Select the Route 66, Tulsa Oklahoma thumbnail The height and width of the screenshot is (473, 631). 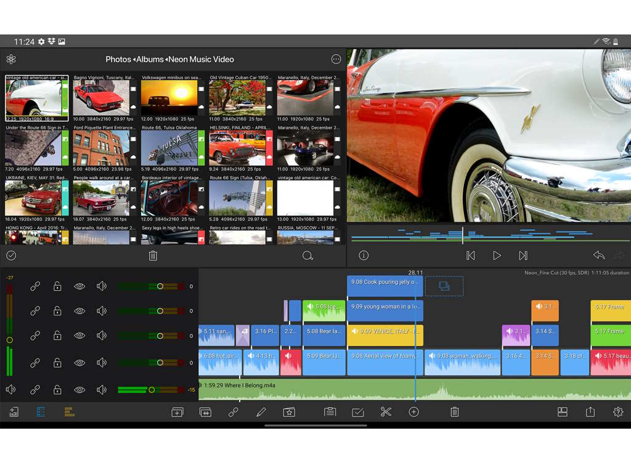[173, 148]
